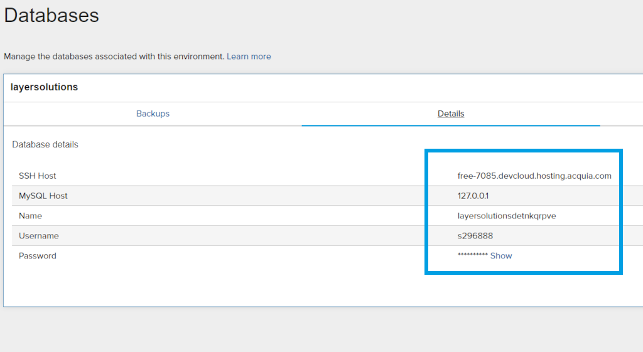Click the Name row label
643x352 pixels.
coord(30,216)
